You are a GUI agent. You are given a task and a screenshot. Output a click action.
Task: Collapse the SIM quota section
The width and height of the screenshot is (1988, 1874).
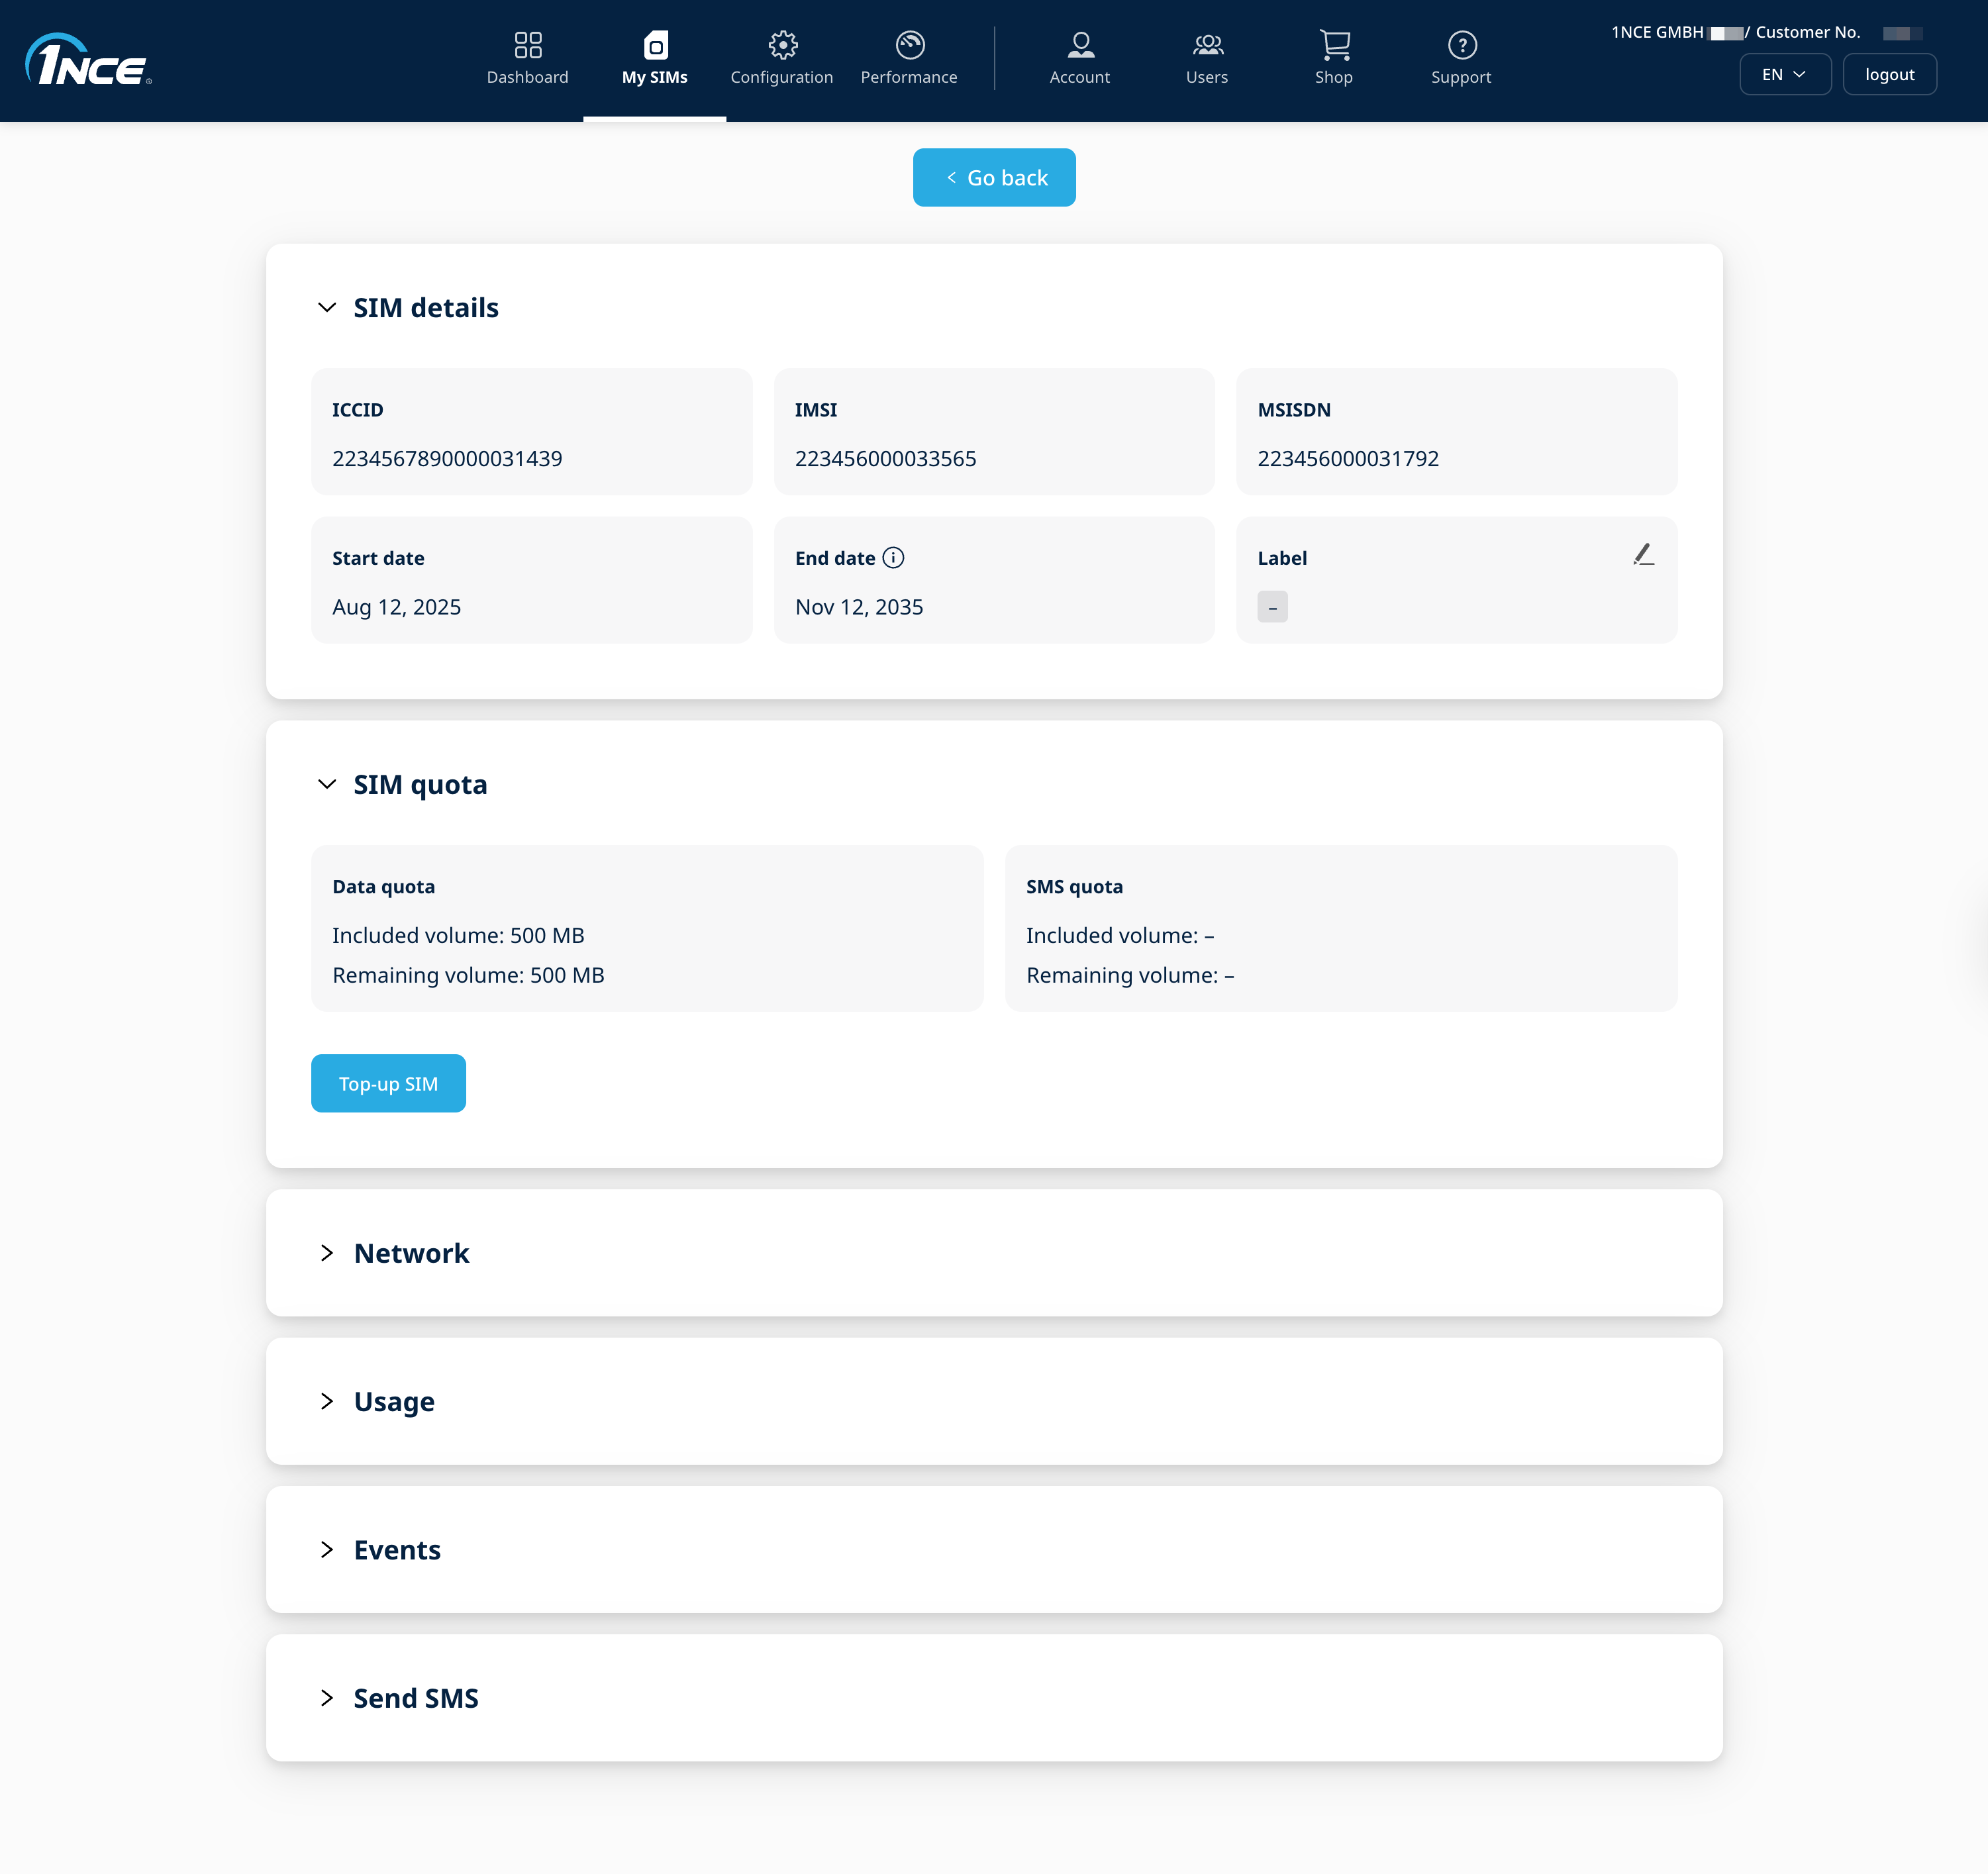tap(327, 785)
